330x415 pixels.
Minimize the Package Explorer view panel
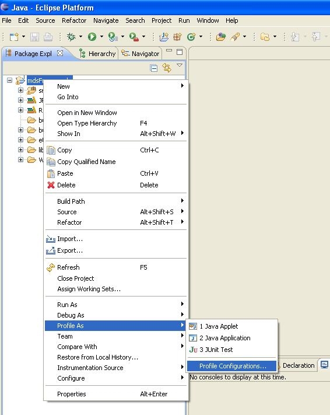tap(169, 50)
